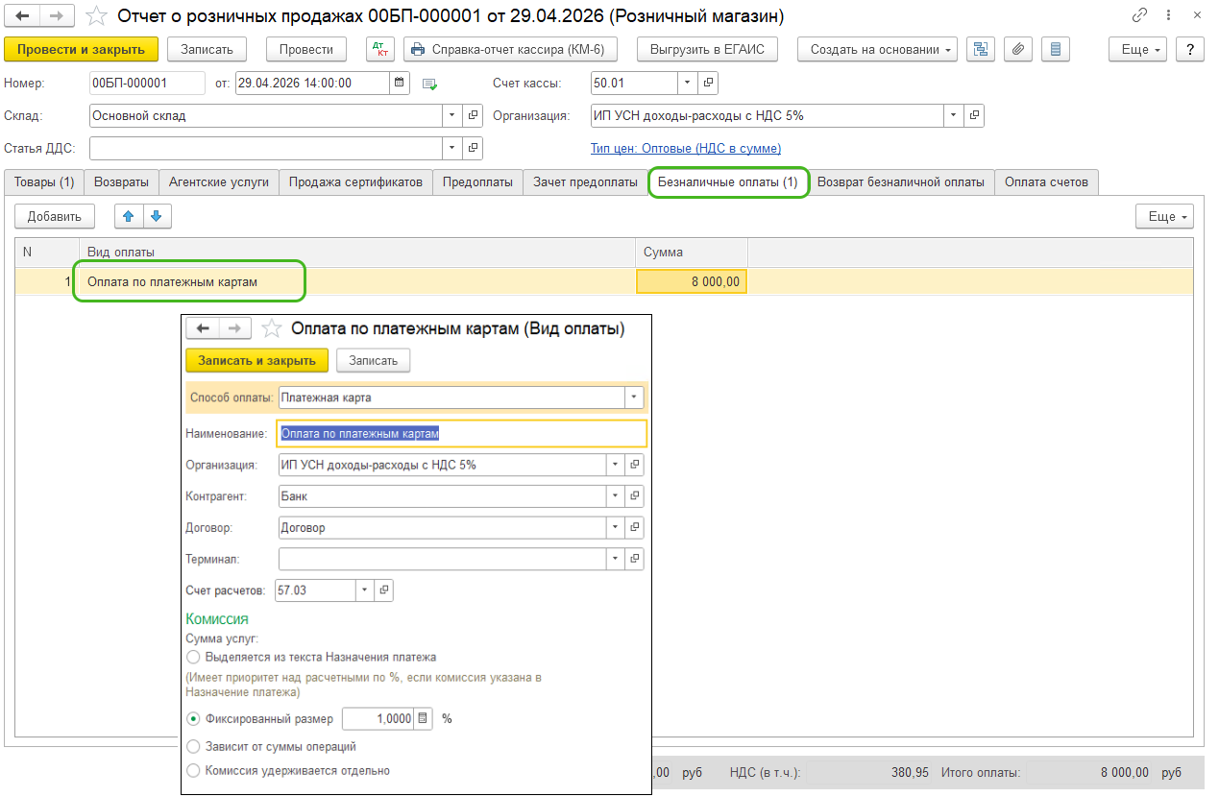The image size is (1219, 797).
Task: Expand Договор dropdown in dialog
Action: point(615,527)
